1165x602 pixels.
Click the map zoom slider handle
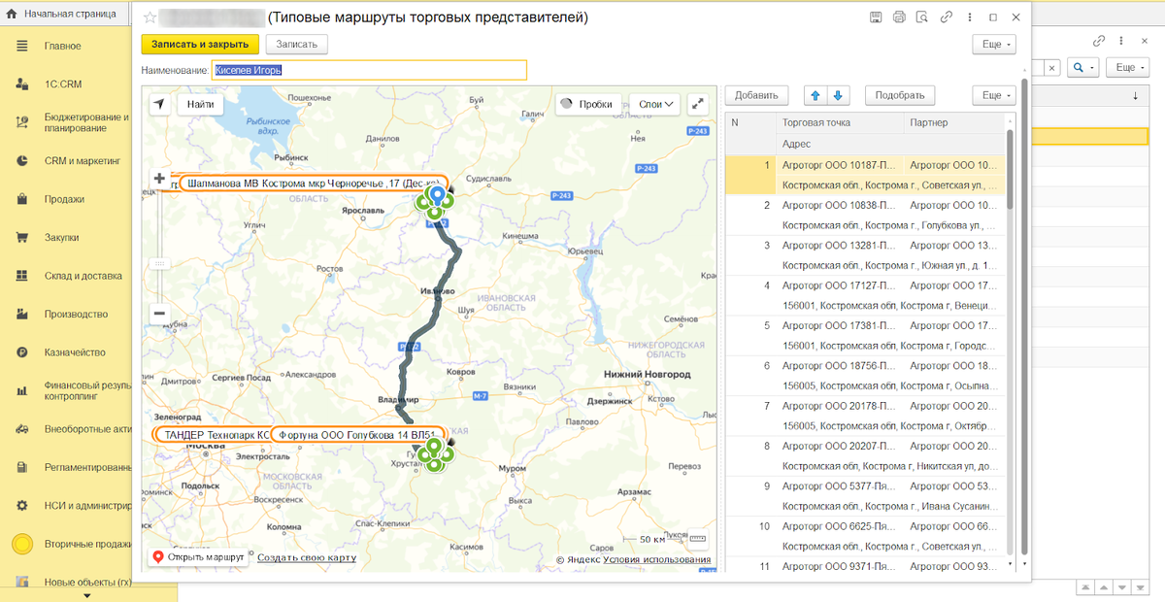pos(159,262)
